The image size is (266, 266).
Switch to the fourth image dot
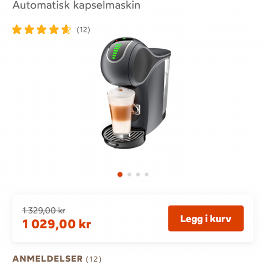tap(147, 175)
